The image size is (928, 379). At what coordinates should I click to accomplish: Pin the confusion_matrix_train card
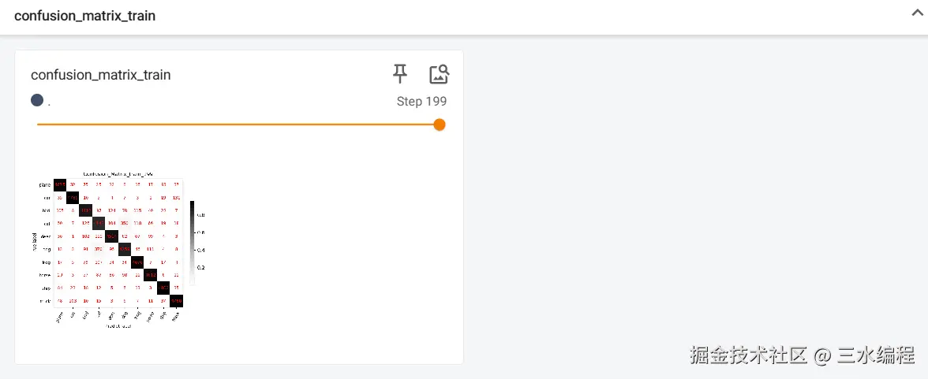click(400, 74)
